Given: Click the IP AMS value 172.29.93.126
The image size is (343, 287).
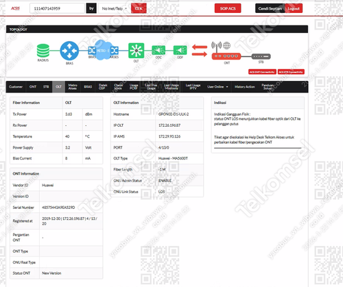Looking at the screenshot, I should click(169, 136).
